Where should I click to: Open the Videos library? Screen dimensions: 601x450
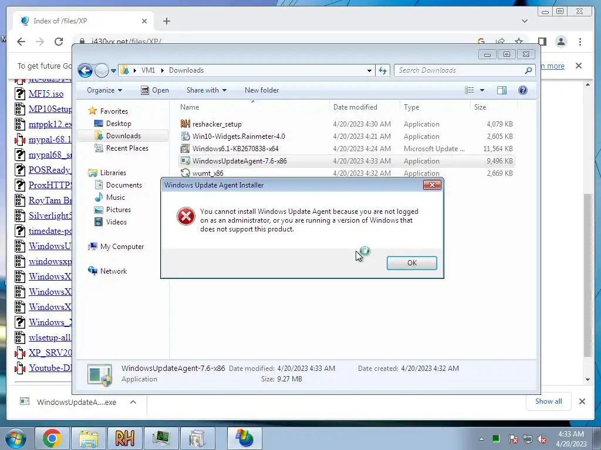(x=116, y=222)
